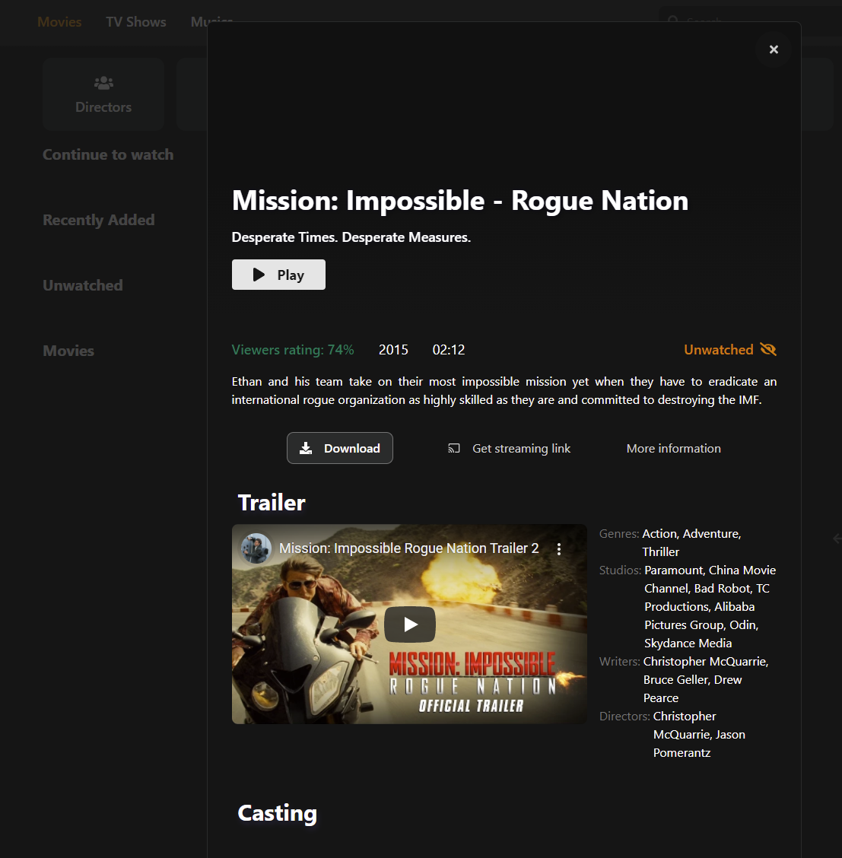This screenshot has height=858, width=842.
Task: Click the runtime 02:12
Action: click(x=449, y=350)
